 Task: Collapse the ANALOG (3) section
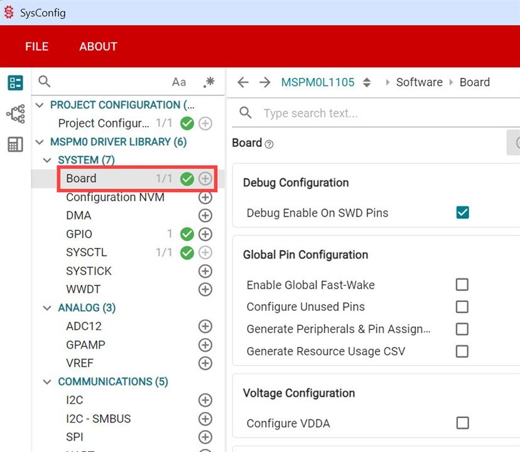pos(47,308)
